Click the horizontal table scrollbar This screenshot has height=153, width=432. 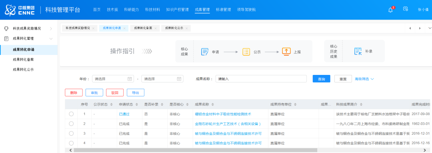tap(195, 150)
